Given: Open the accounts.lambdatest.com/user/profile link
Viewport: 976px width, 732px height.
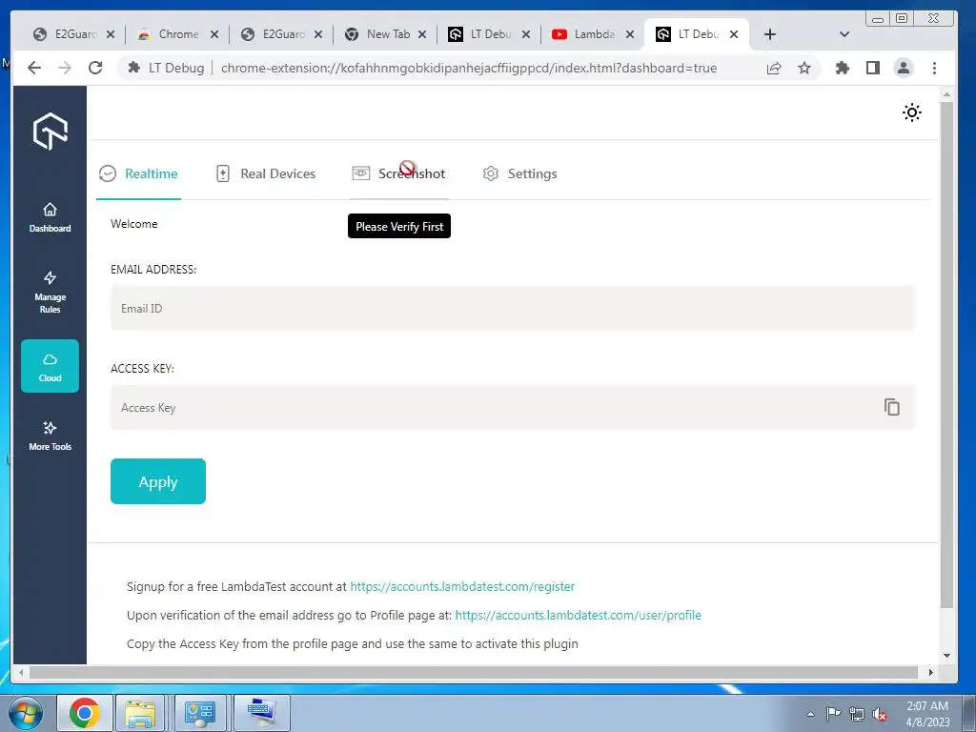Looking at the screenshot, I should tap(579, 615).
